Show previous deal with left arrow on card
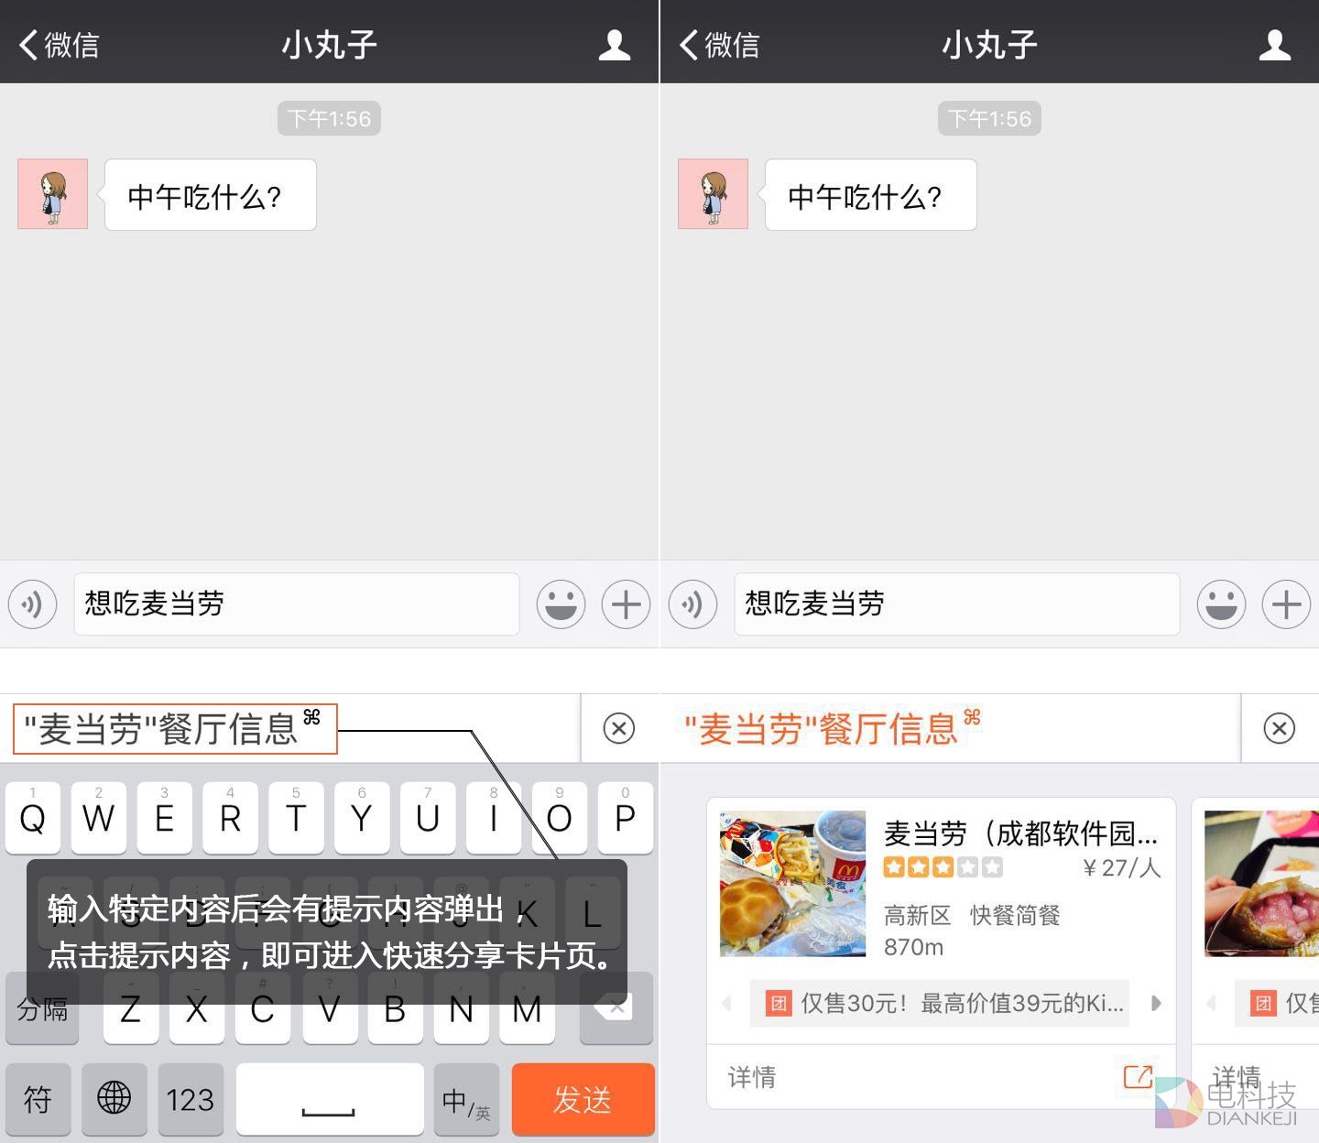Screen dimensions: 1319x1143 tap(727, 1003)
